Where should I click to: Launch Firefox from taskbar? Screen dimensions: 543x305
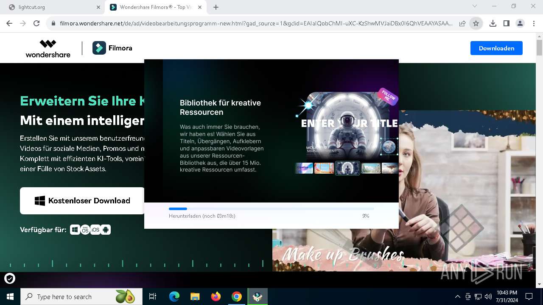pyautogui.click(x=216, y=297)
